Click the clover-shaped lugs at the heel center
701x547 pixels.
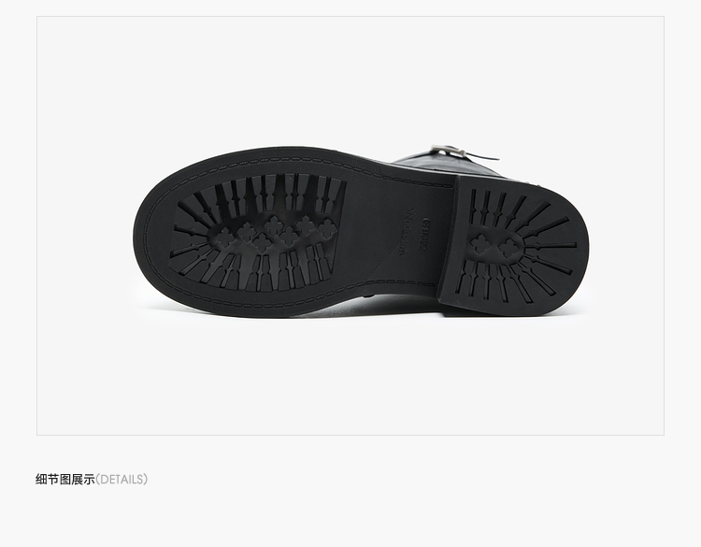tap(495, 245)
